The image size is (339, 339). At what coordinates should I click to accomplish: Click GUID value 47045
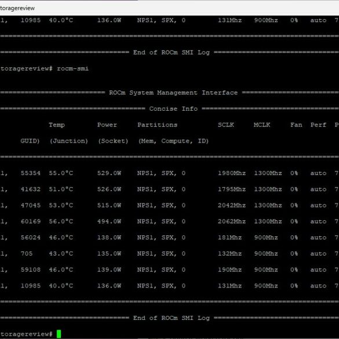[x=31, y=205]
